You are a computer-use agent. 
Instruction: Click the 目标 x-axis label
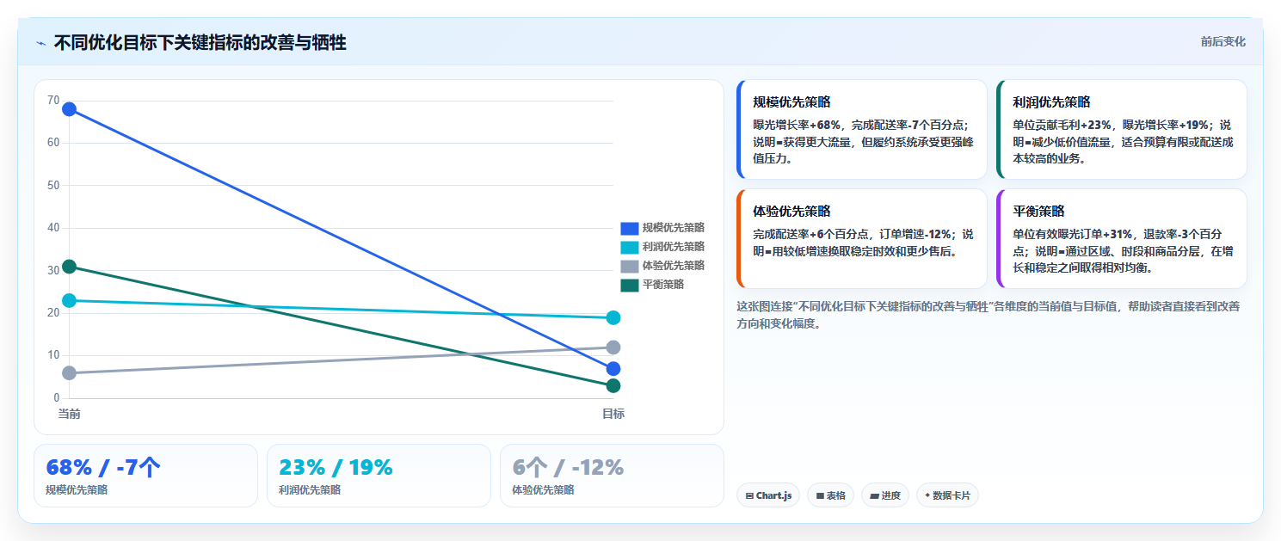coord(613,414)
